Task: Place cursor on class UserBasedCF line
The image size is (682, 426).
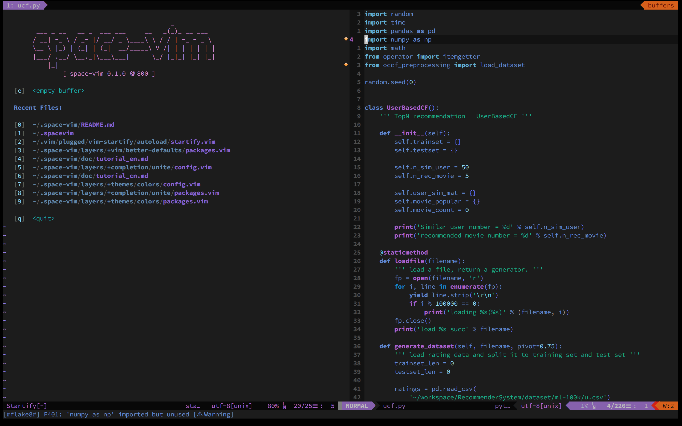Action: click(x=401, y=108)
